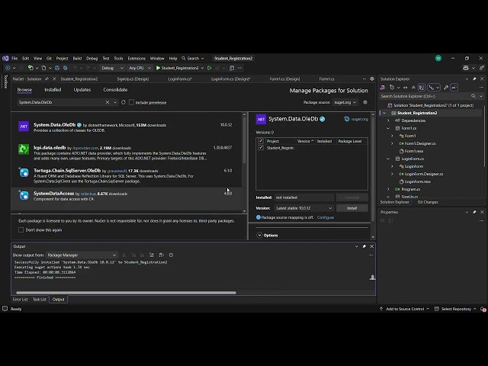The width and height of the screenshot is (488, 366).
Task: Switch views icon in Solution Explorer toolbar
Action: pyautogui.click(x=383, y=88)
